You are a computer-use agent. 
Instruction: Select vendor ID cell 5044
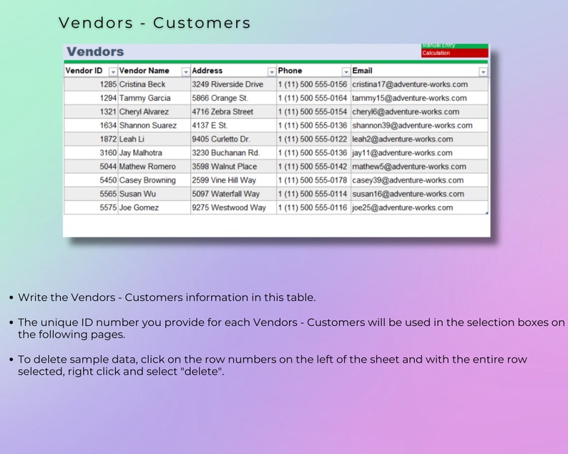pyautogui.click(x=91, y=167)
